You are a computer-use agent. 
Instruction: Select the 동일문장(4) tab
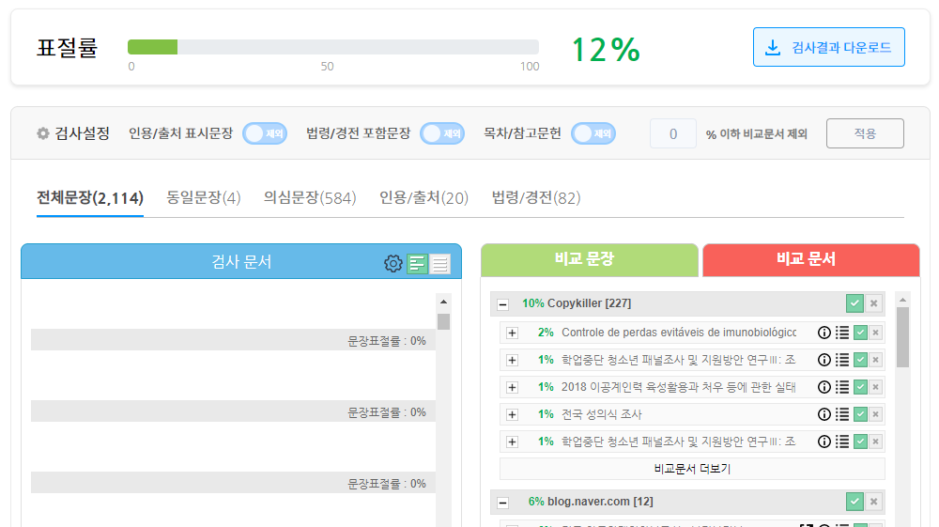[x=204, y=197]
